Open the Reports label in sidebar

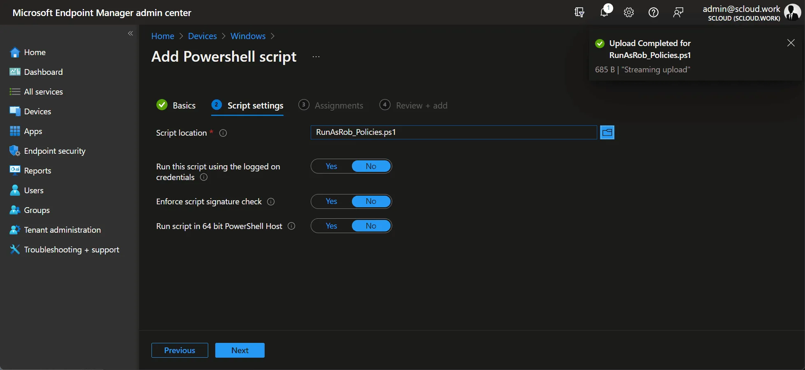pyautogui.click(x=38, y=171)
